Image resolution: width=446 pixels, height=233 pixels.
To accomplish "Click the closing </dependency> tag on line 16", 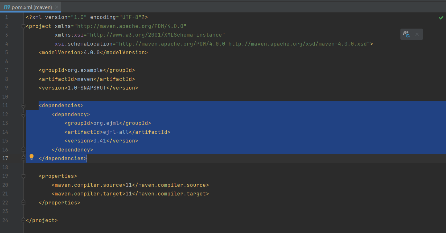I will pos(72,150).
